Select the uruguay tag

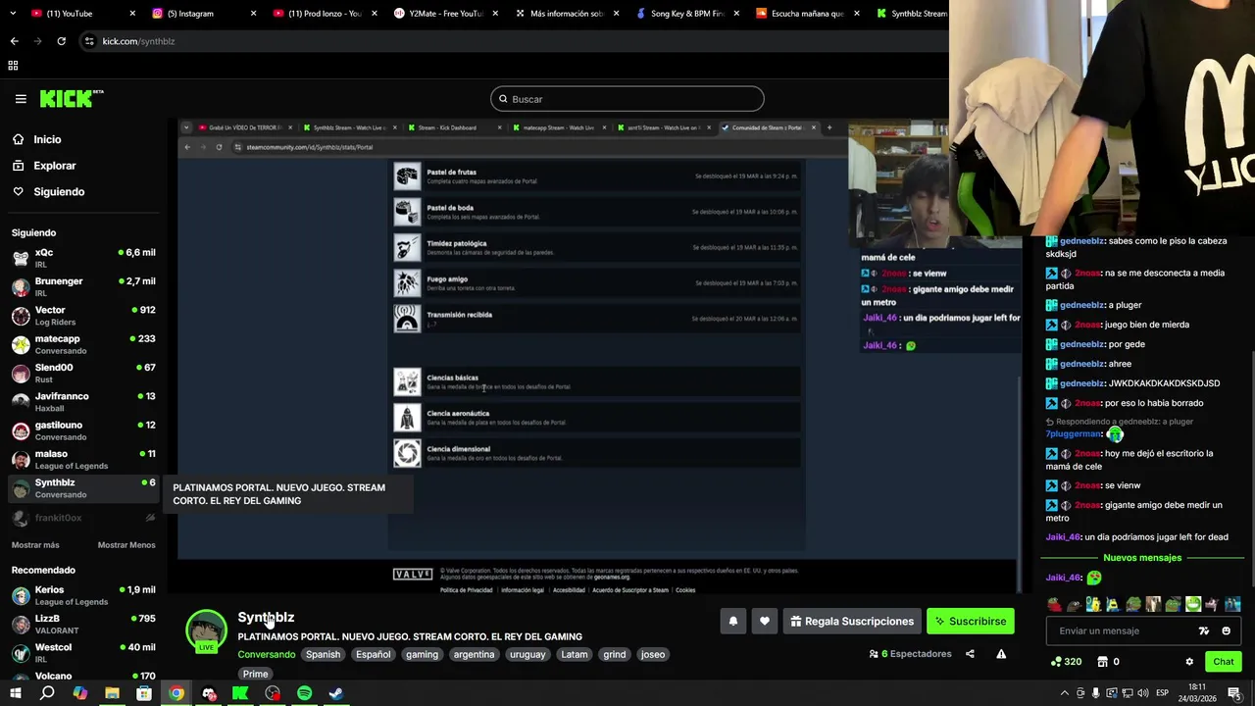(x=527, y=654)
